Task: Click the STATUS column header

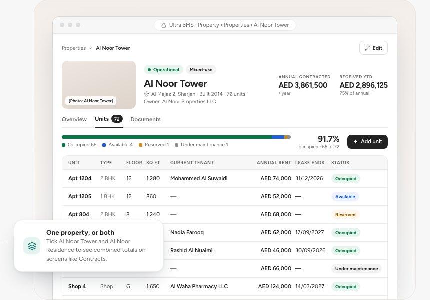Action: point(340,163)
